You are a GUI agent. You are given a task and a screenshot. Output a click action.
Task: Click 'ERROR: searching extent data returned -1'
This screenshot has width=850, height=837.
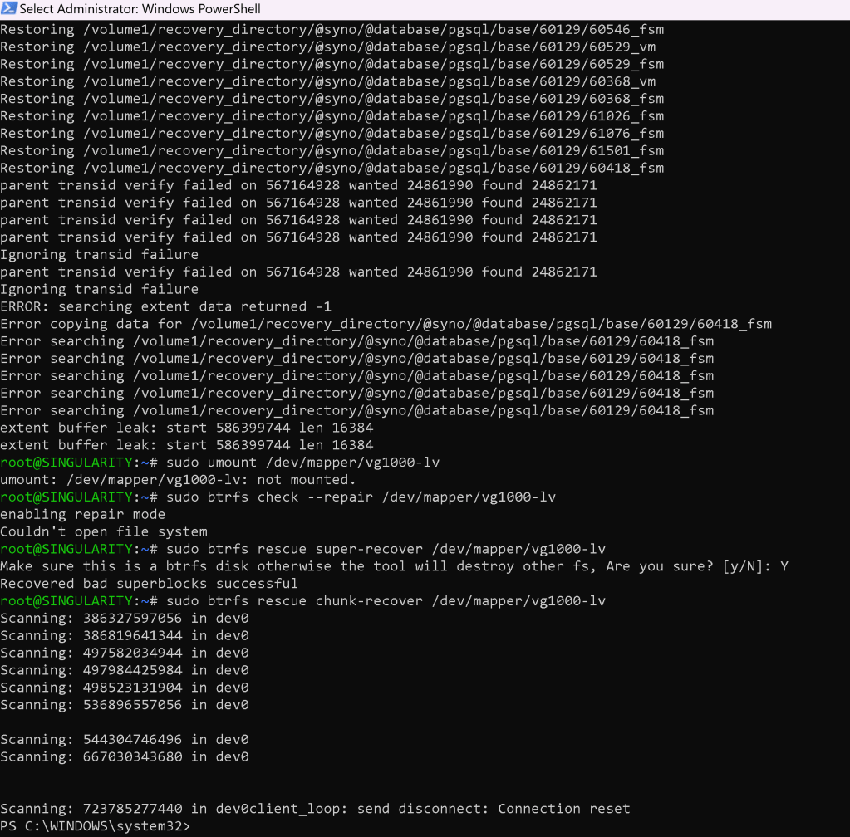coord(166,306)
